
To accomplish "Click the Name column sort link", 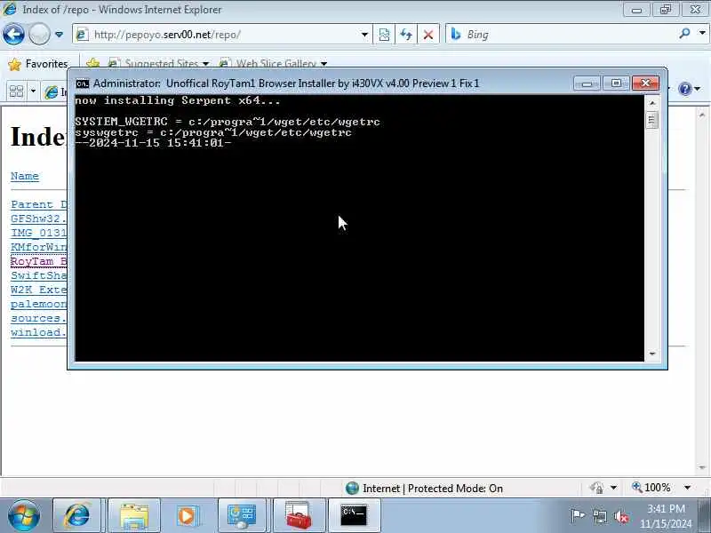I will (25, 176).
